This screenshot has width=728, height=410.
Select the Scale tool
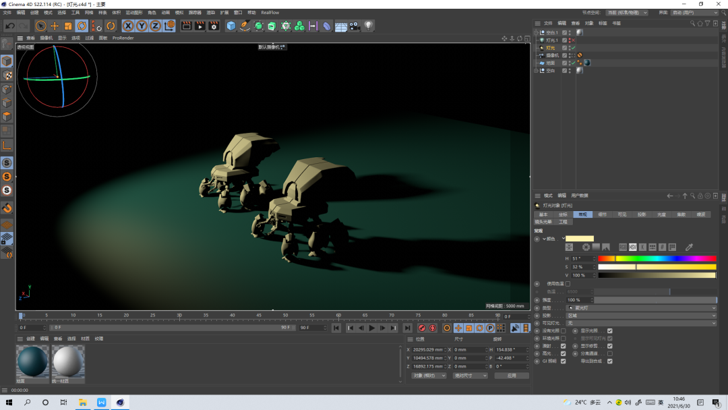coord(68,26)
